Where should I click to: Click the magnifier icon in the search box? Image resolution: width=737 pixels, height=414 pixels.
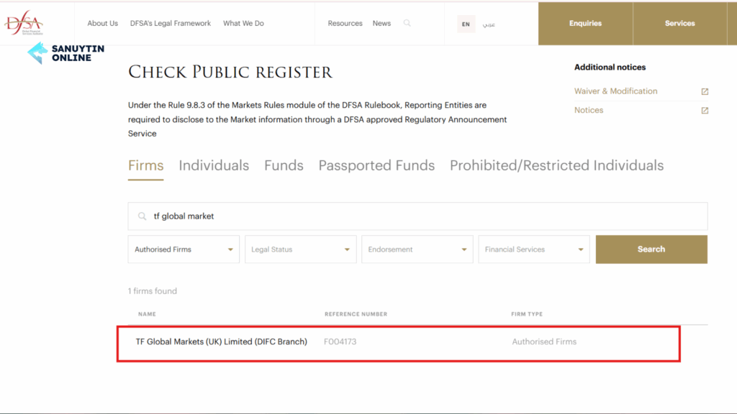(142, 216)
